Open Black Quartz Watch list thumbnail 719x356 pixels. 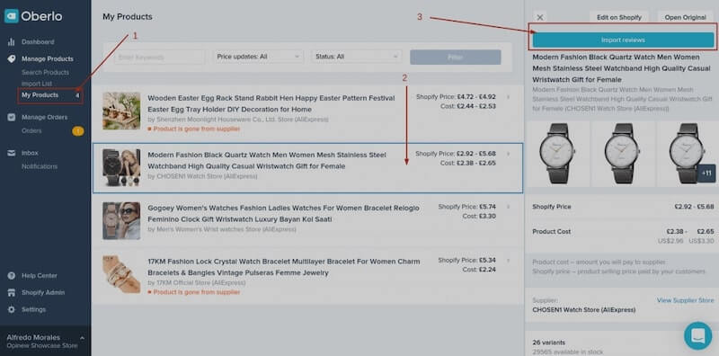(x=121, y=167)
